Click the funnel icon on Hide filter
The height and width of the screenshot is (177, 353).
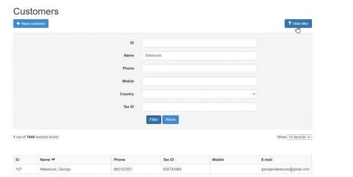[x=289, y=23]
